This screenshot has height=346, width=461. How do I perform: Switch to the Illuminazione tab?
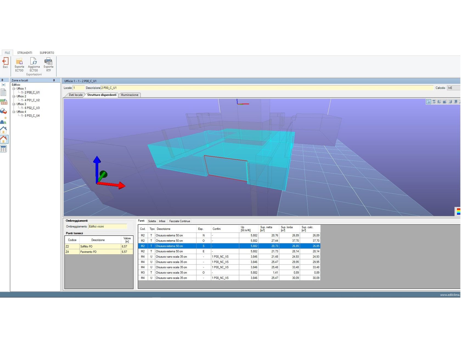pyautogui.click(x=129, y=95)
